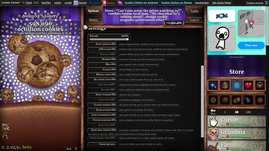
Task: Click the level-up arrow next to lvl 5
Action: (76, 149)
